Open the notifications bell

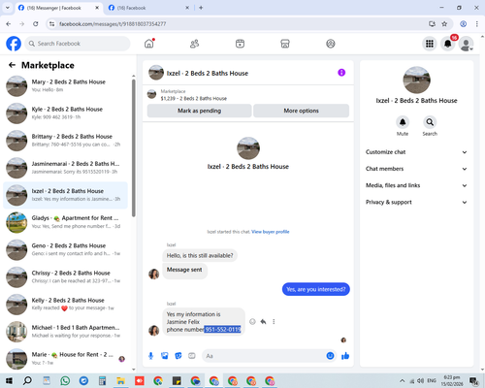[x=448, y=44]
